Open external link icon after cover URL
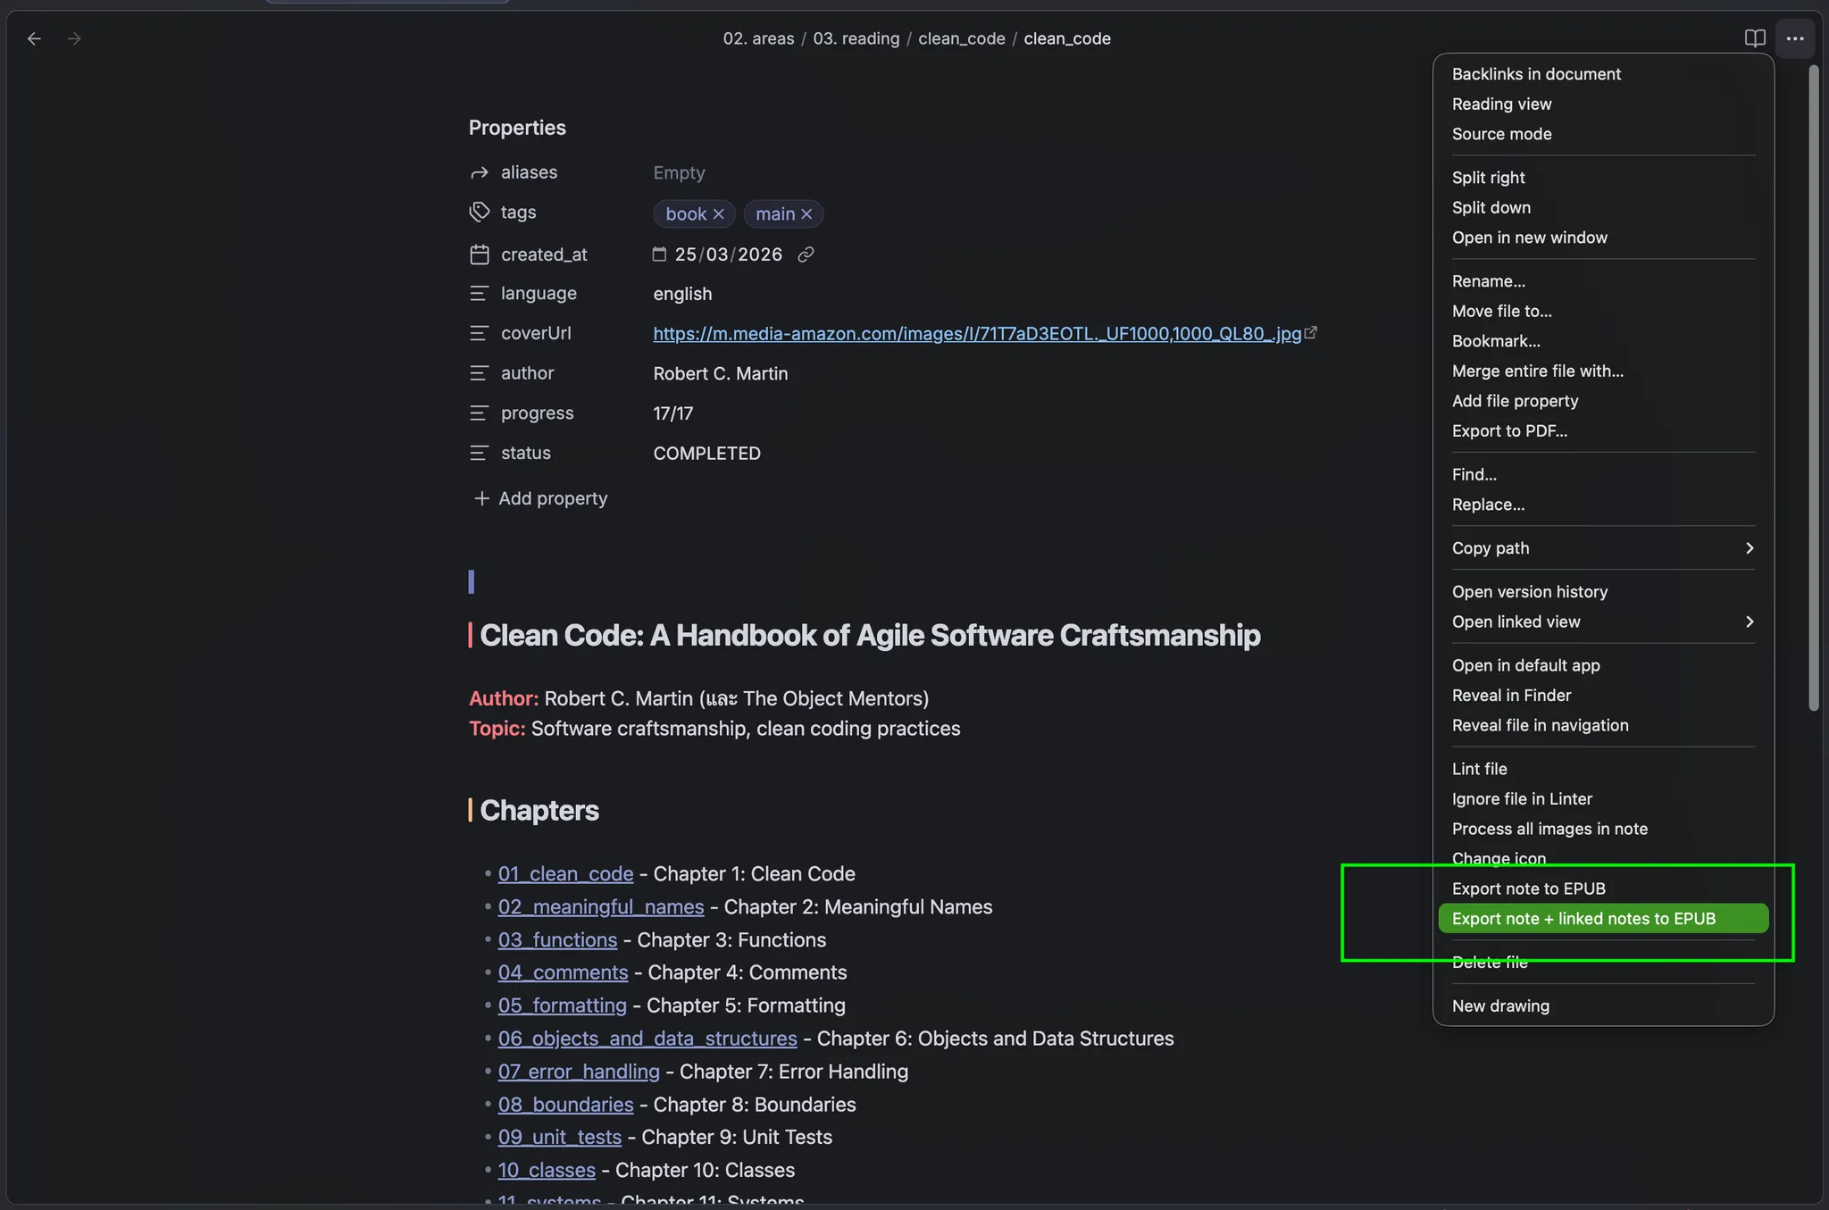 (x=1311, y=332)
